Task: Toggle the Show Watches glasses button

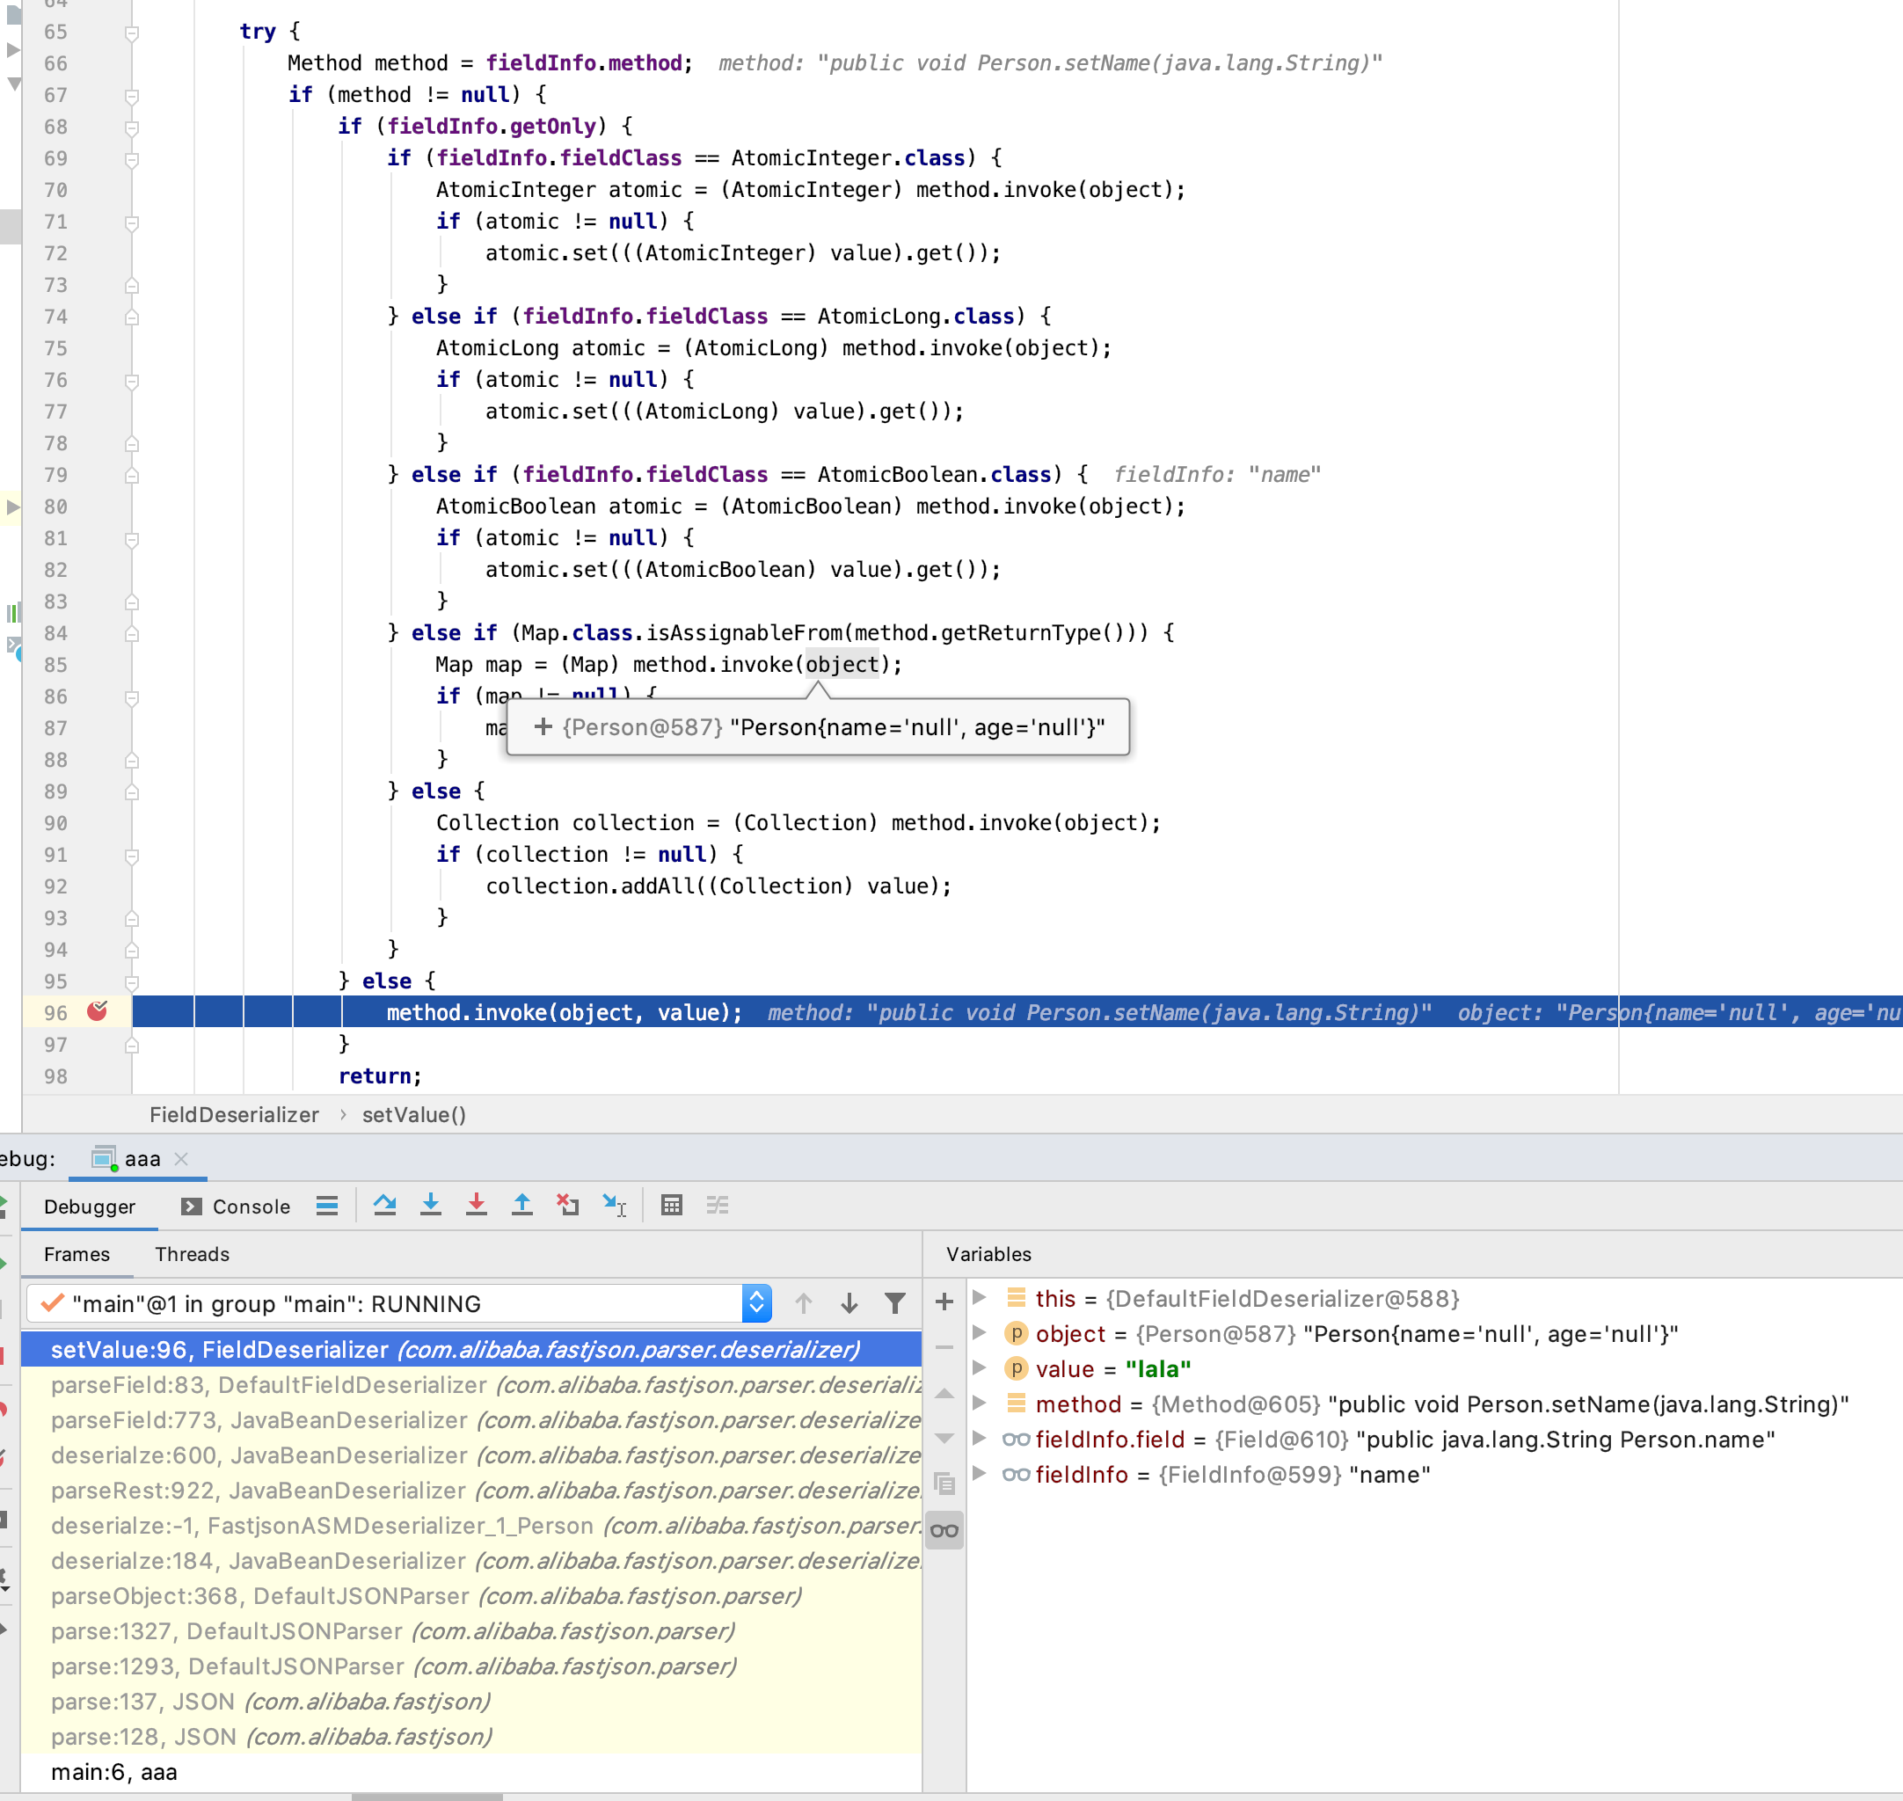Action: coord(944,1530)
